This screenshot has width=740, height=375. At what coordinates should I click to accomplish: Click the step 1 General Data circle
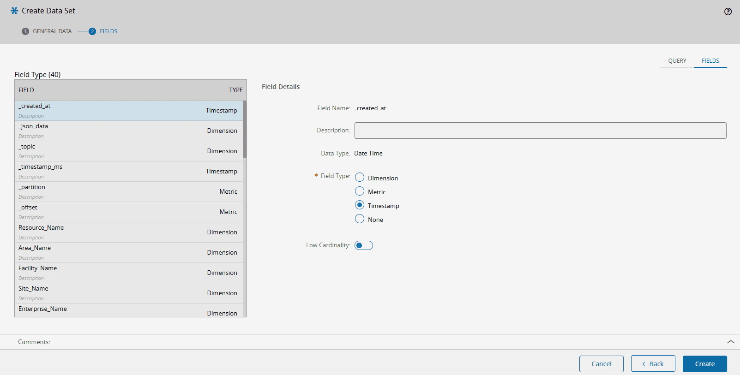pyautogui.click(x=25, y=31)
